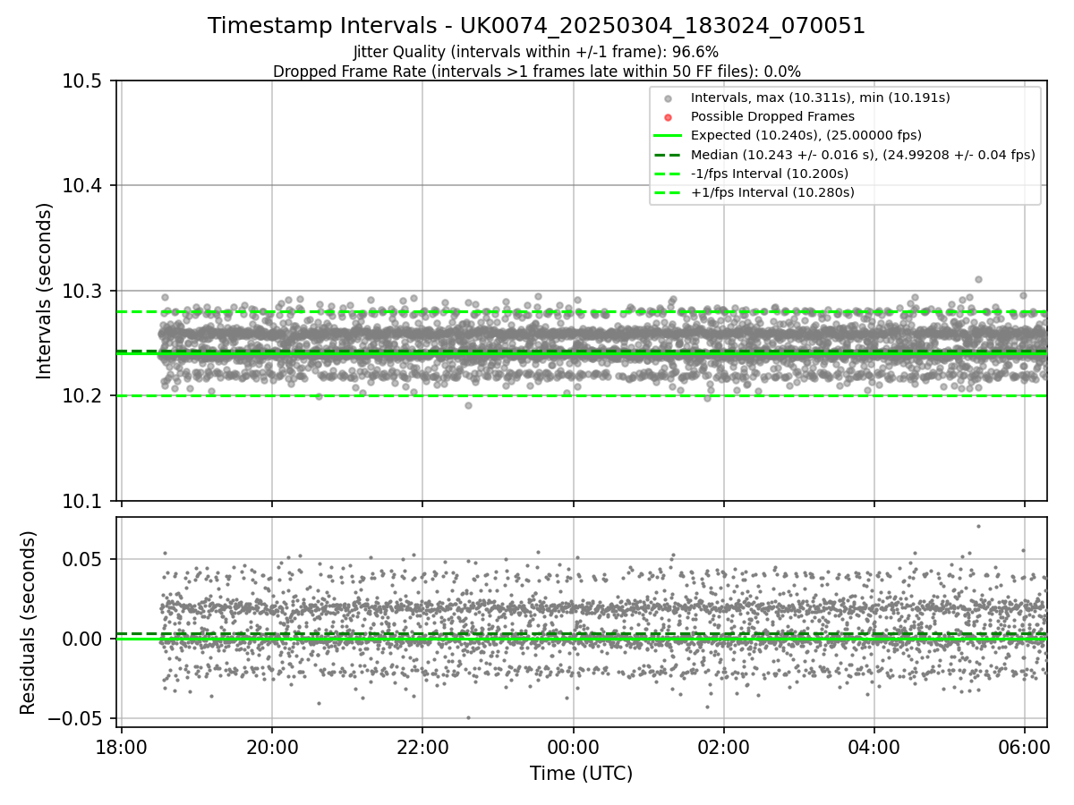Click the 'Jitter Quality' subtitle line

[x=536, y=52]
